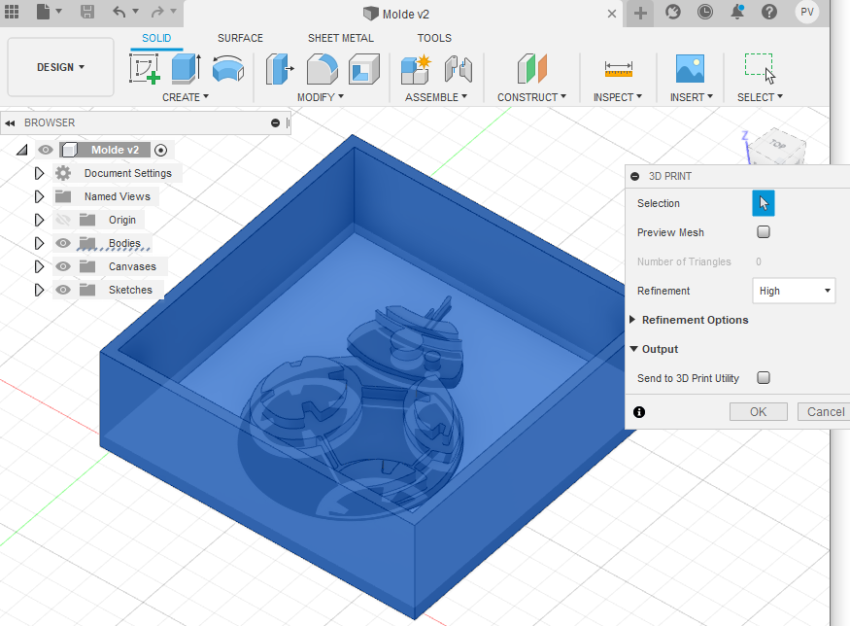The width and height of the screenshot is (850, 626).
Task: Open the 3D Print info icon
Action: click(639, 412)
